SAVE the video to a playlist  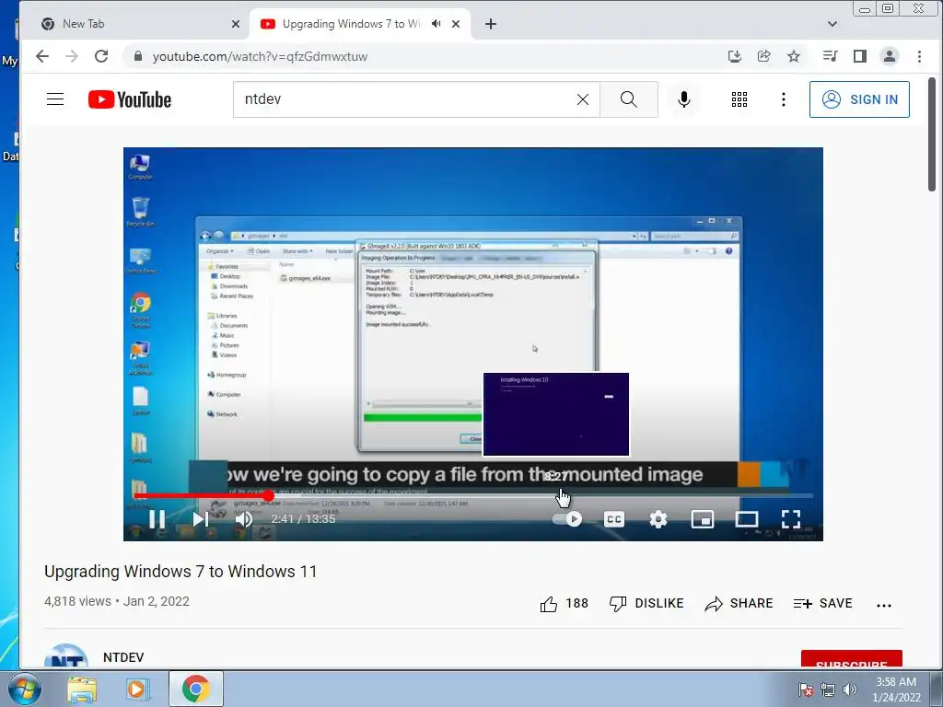click(822, 604)
